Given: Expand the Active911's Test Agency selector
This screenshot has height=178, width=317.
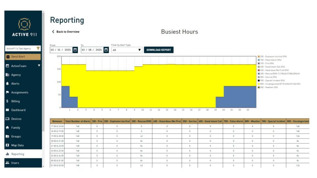Looking at the screenshot, I should coord(38,48).
